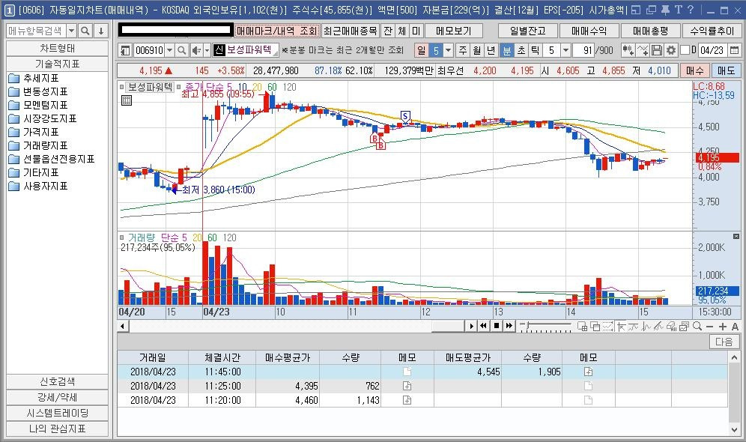Click the 최근매매종목 button
746x442 pixels.
[x=351, y=31]
